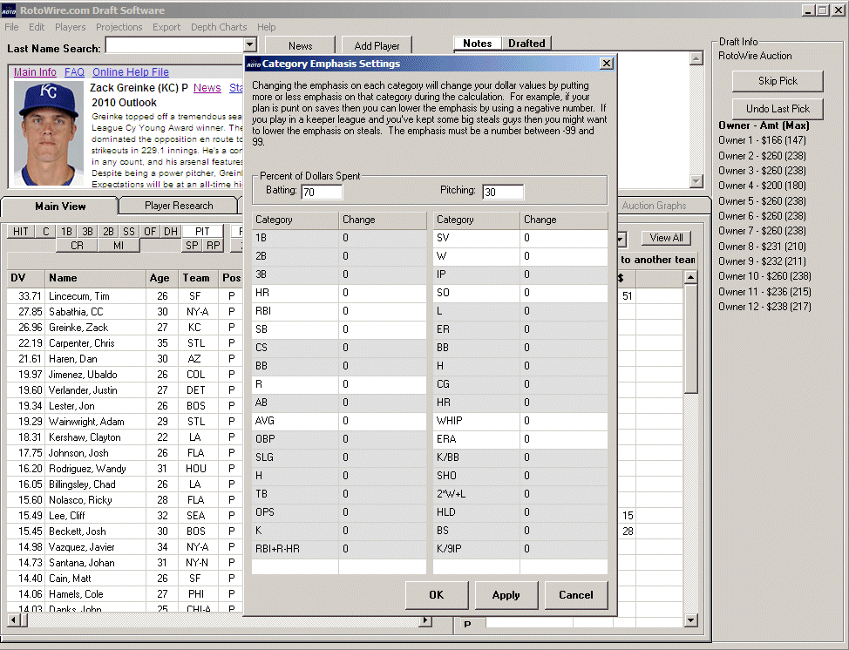Click the News button
Viewport: 849px width, 650px height.
300,46
